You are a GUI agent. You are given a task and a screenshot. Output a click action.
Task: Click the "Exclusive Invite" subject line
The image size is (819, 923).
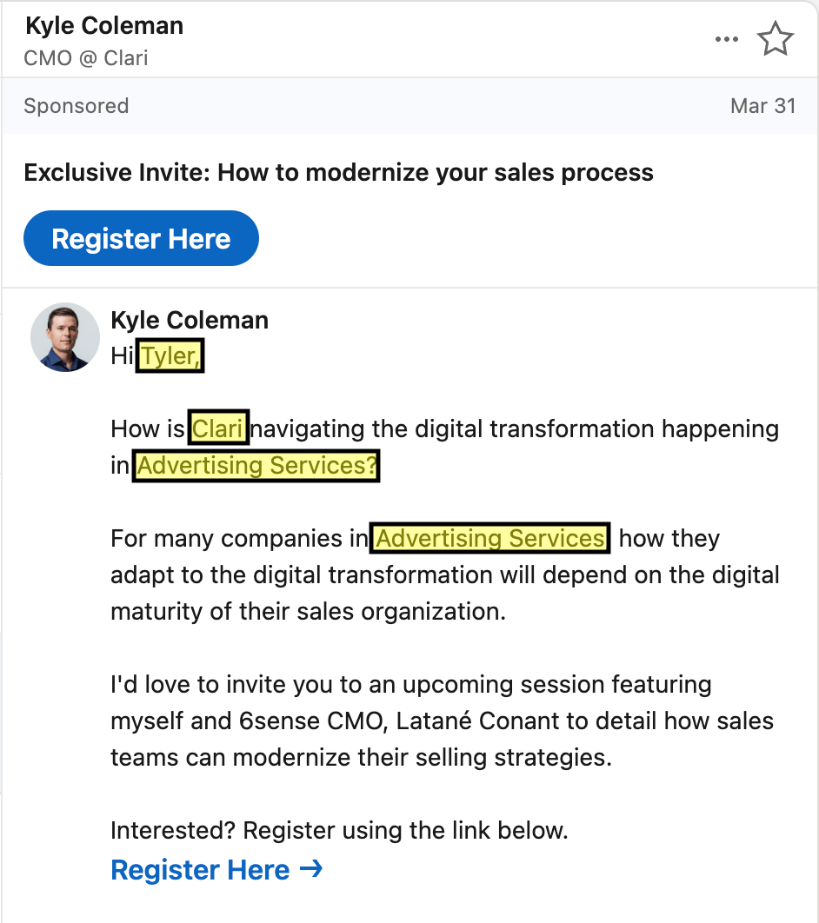pyautogui.click(x=338, y=173)
